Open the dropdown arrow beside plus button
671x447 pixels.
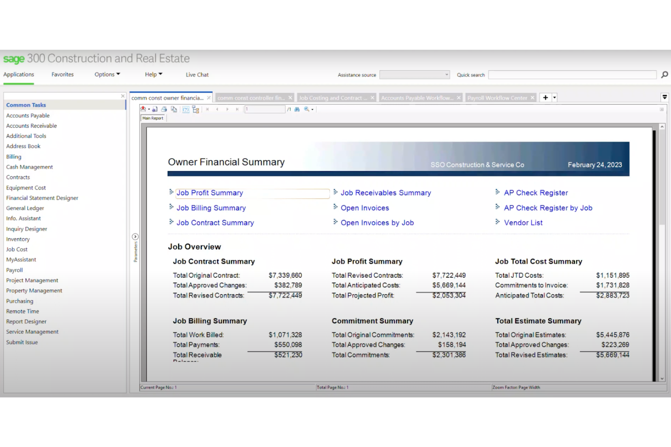tap(554, 98)
